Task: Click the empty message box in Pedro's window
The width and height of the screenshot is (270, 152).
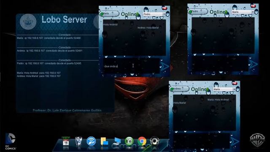Action: tap(220, 64)
